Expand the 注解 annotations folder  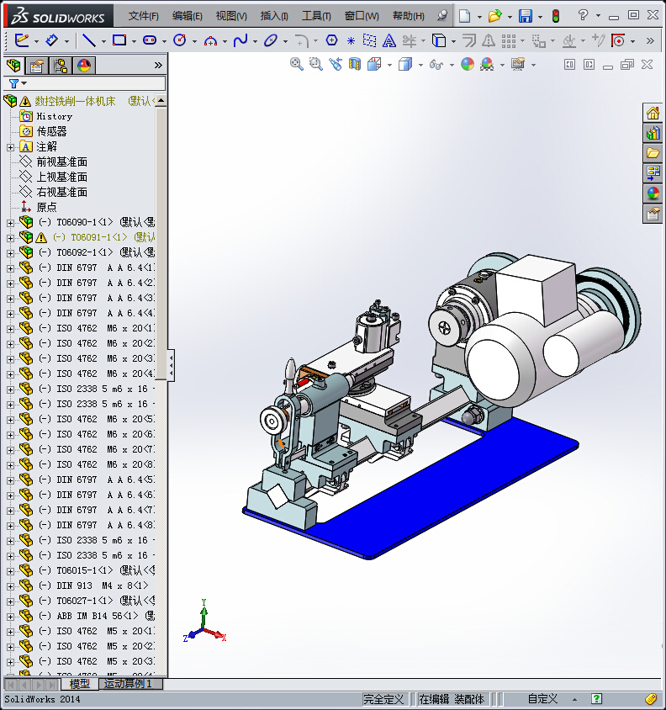pyautogui.click(x=10, y=147)
